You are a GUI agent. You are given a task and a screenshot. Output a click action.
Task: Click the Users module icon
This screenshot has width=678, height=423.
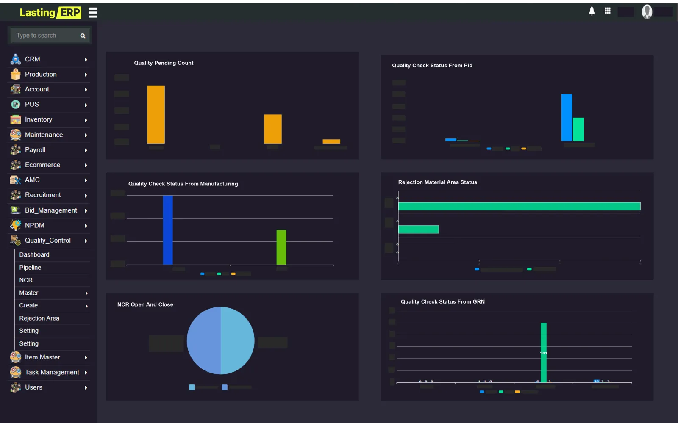point(16,387)
